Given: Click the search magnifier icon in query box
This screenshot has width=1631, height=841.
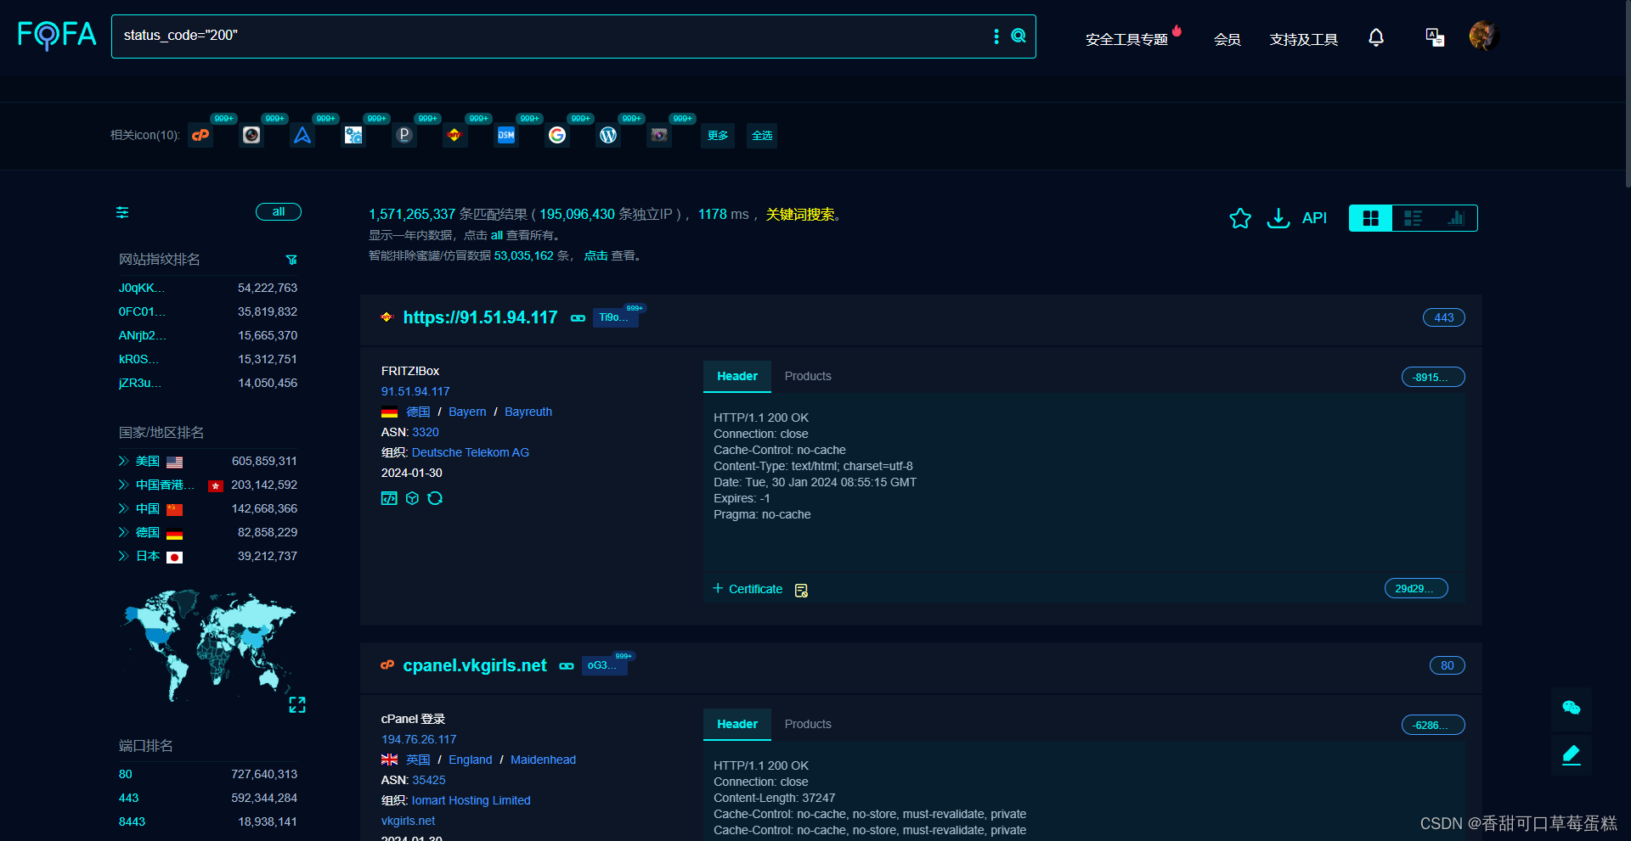Looking at the screenshot, I should [1019, 36].
